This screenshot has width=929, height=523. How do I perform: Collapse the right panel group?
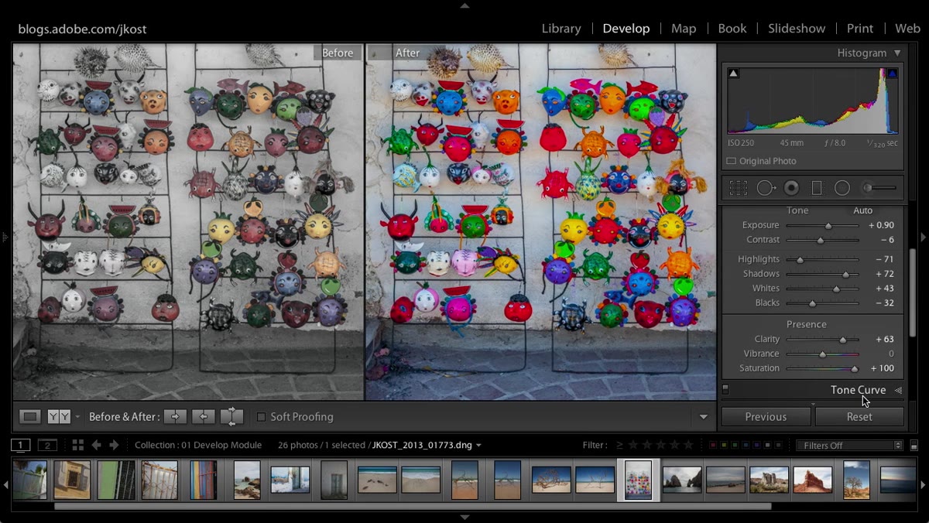923,237
